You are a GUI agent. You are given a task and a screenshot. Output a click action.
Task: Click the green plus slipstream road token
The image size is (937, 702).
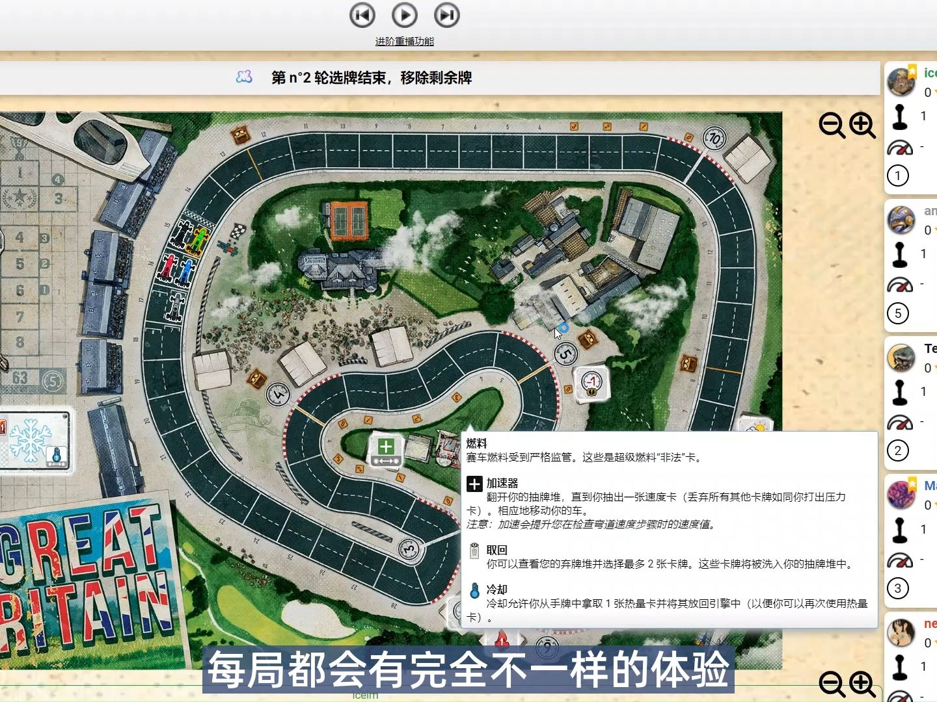[x=386, y=452]
